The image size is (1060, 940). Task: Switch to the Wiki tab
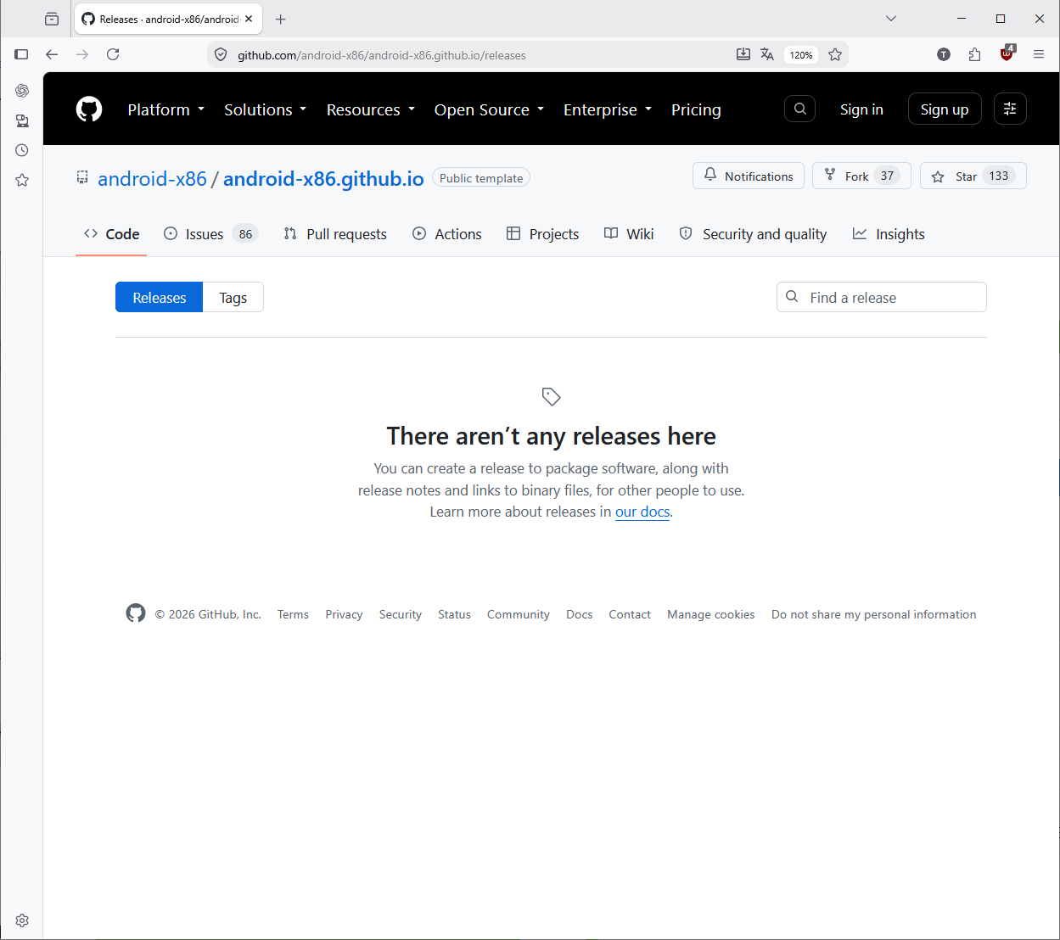(629, 234)
